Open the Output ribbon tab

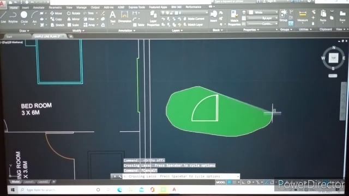[x=95, y=8]
